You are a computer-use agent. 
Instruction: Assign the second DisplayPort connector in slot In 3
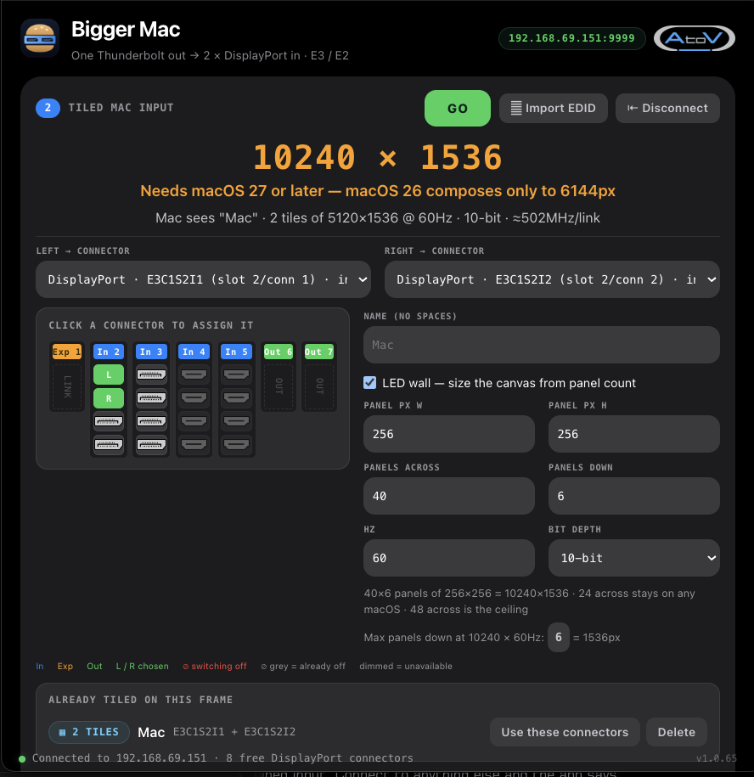tap(152, 398)
